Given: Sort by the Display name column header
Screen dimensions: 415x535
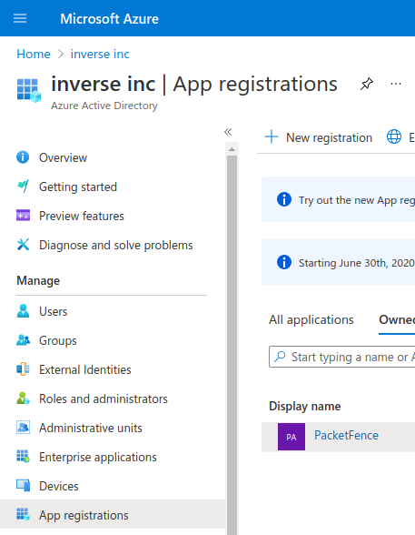Looking at the screenshot, I should [305, 407].
